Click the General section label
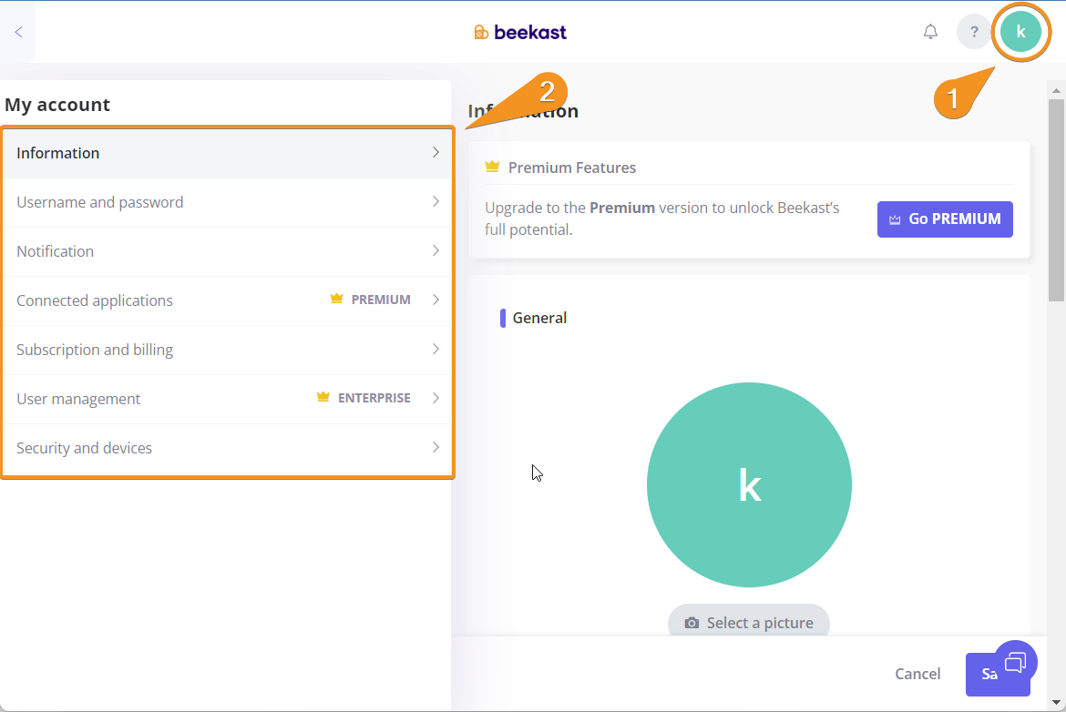The width and height of the screenshot is (1066, 712). click(539, 318)
